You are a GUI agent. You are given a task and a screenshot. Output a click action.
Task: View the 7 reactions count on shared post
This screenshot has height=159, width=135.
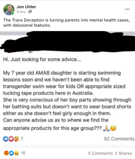pos(22,139)
